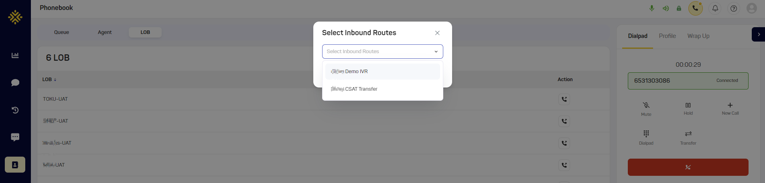Toggle Mute on the active call
The image size is (765, 183).
tap(646, 109)
